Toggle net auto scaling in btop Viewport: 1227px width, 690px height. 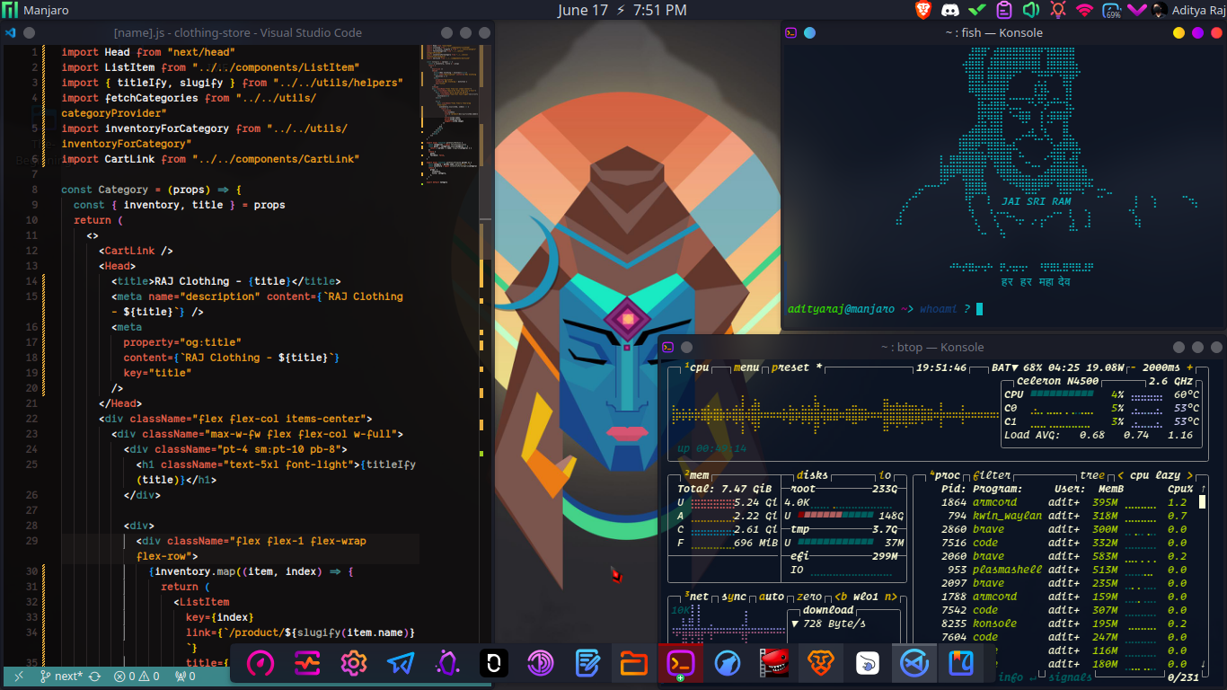click(x=772, y=597)
